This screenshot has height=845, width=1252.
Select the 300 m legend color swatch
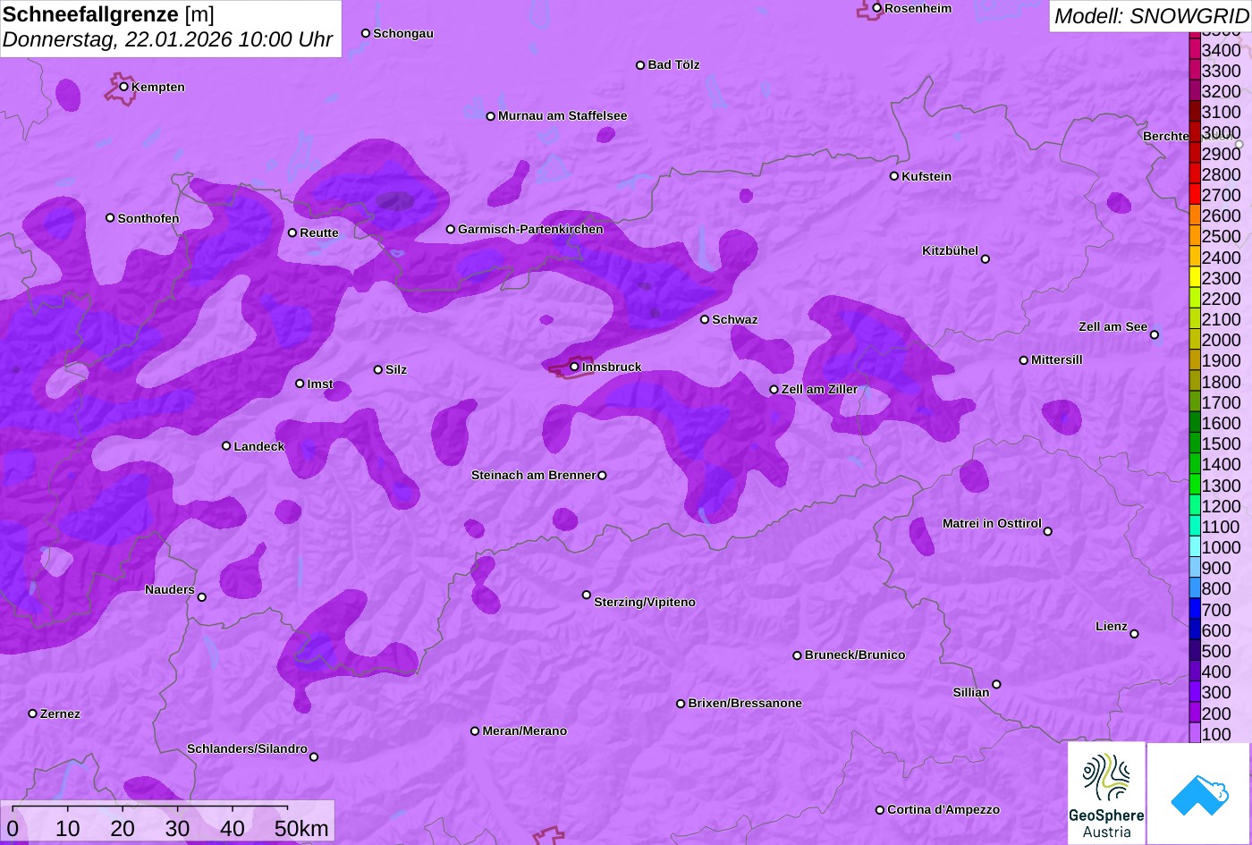1195,692
